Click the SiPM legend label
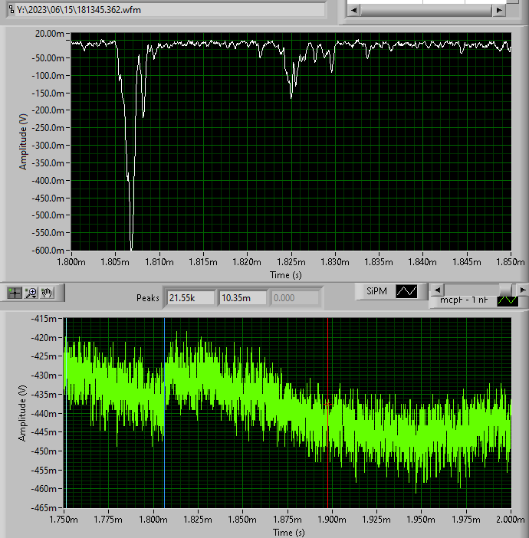Viewport: 529px width, 538px height. coord(376,291)
